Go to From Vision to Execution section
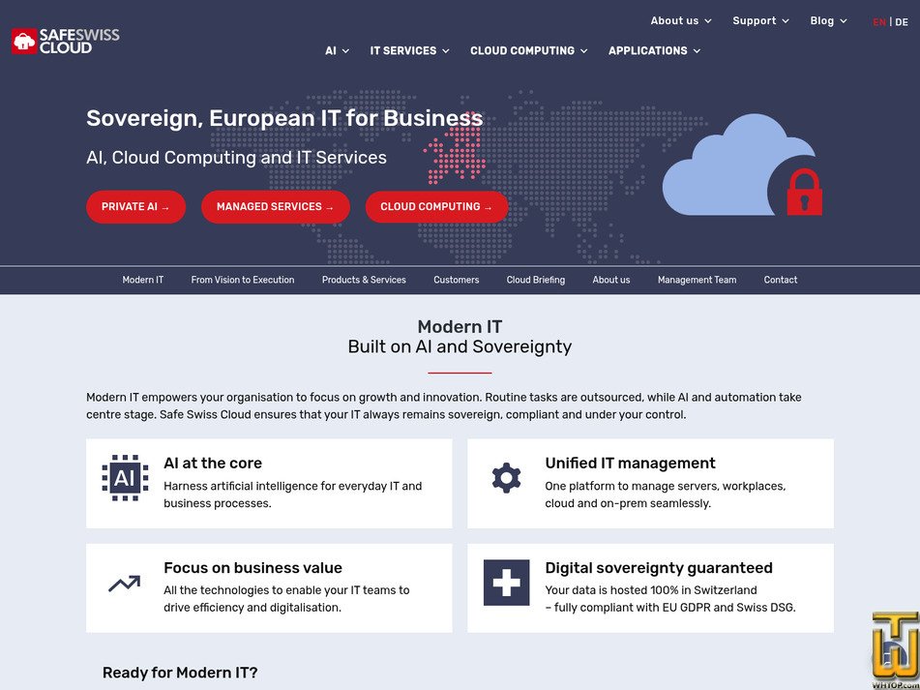The width and height of the screenshot is (920, 690). pos(242,280)
